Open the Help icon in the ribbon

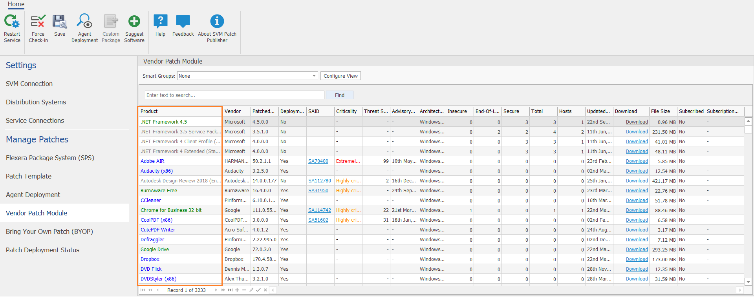tap(160, 21)
